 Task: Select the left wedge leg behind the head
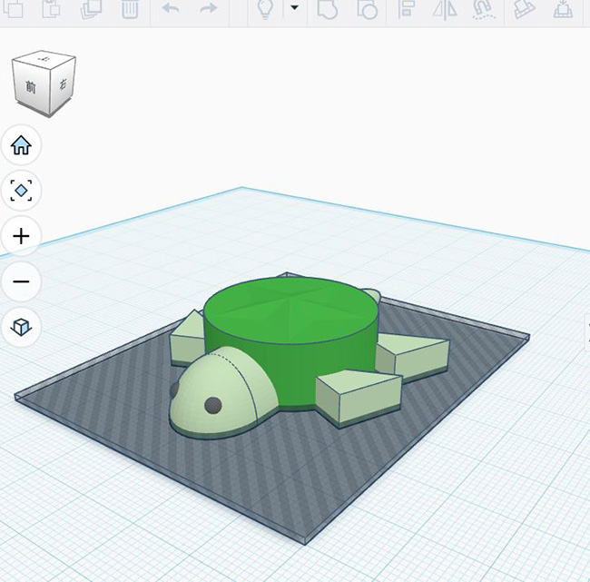[187, 339]
